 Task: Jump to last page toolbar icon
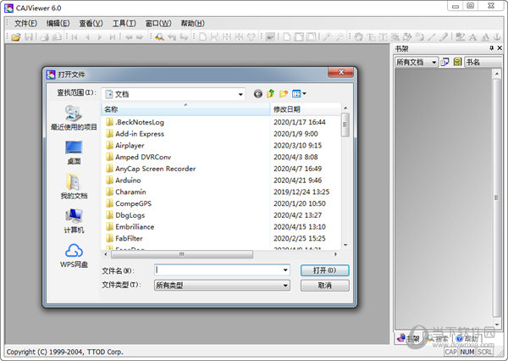(x=112, y=37)
